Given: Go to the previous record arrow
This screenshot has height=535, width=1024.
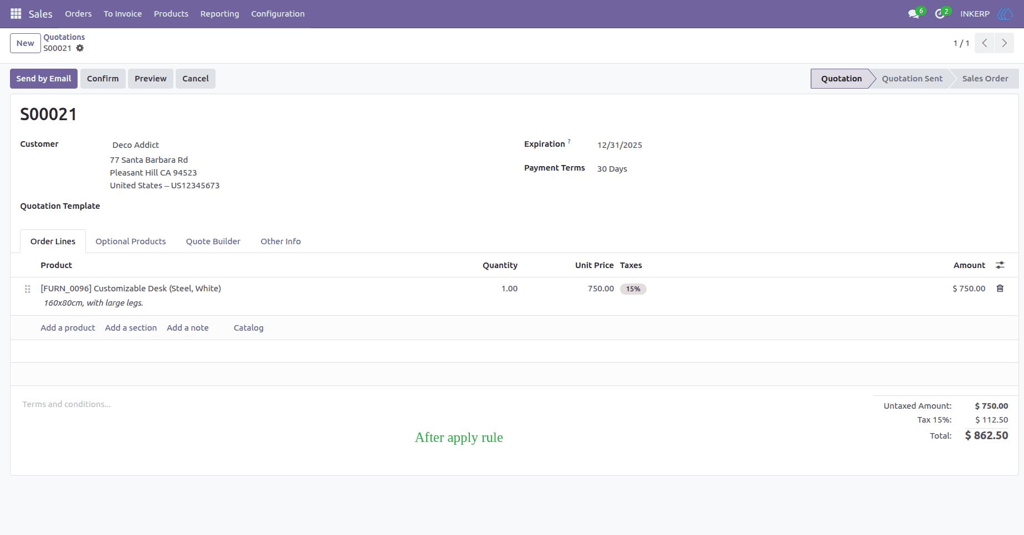Looking at the screenshot, I should pyautogui.click(x=984, y=43).
